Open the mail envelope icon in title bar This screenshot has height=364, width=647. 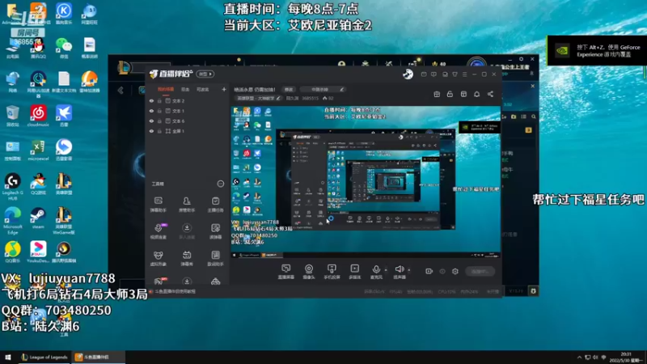coord(424,74)
